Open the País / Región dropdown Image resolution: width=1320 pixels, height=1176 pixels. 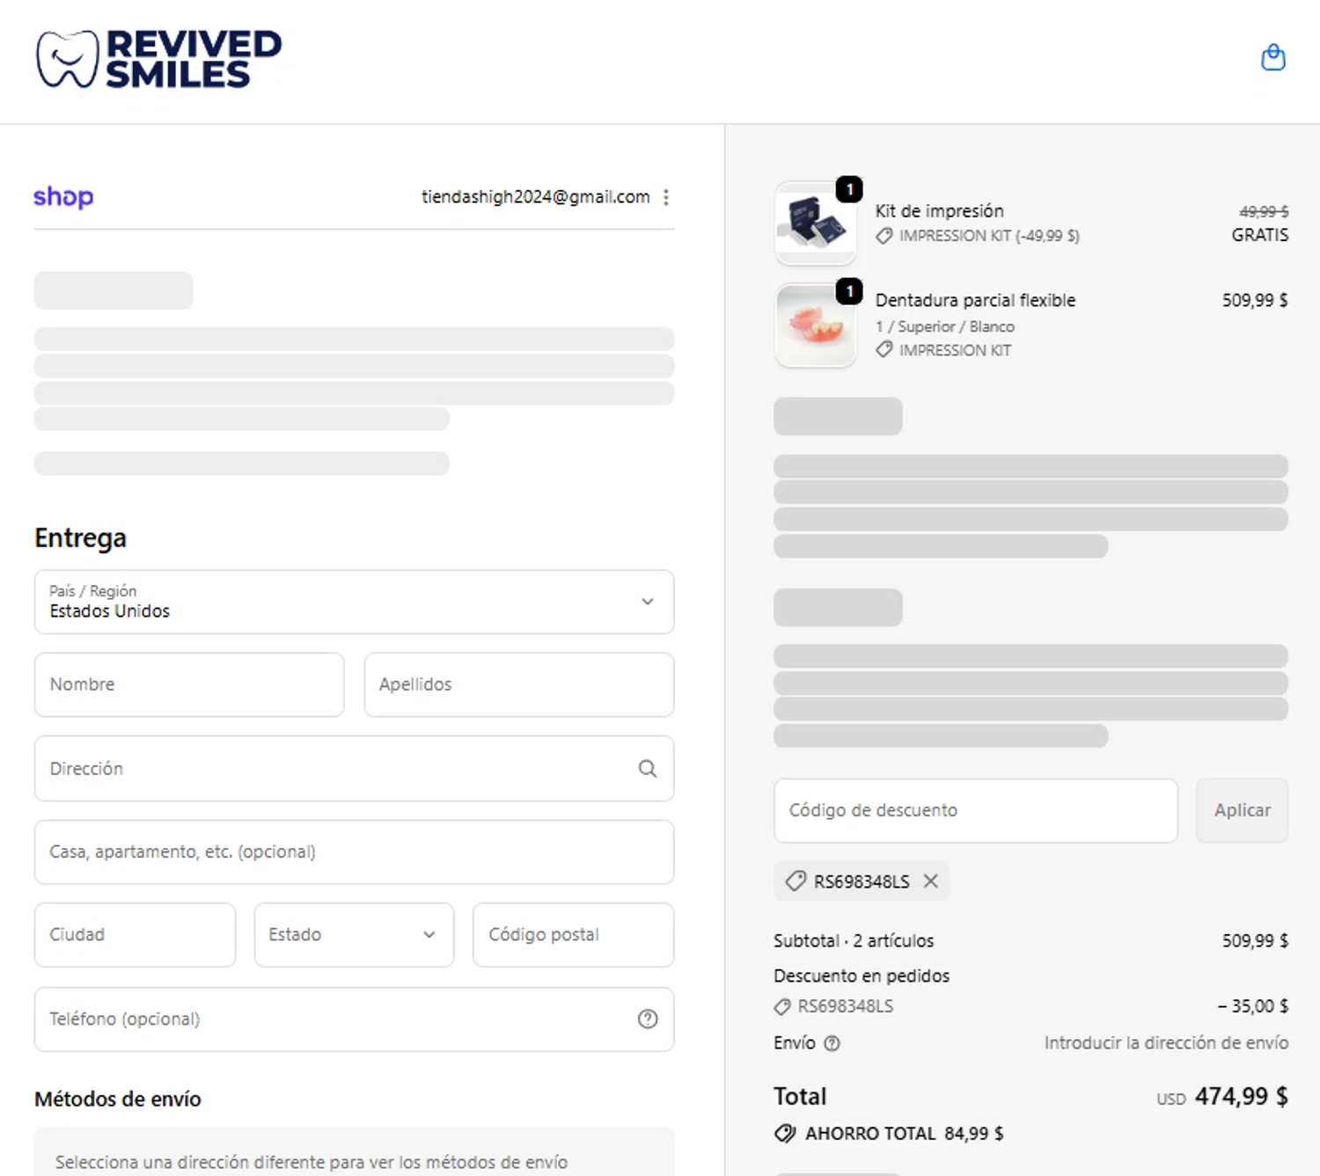click(x=354, y=602)
